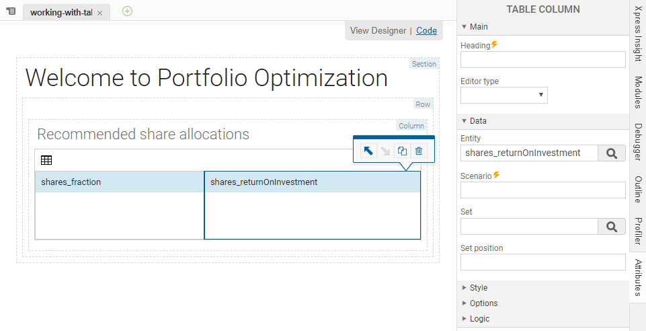The image size is (646, 331).
Task: Expand the Options section
Action: (x=483, y=303)
